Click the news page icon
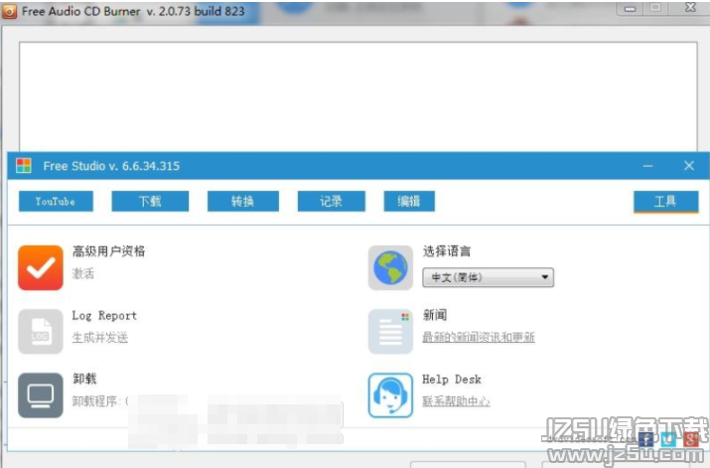This screenshot has width=710, height=468. click(x=390, y=331)
